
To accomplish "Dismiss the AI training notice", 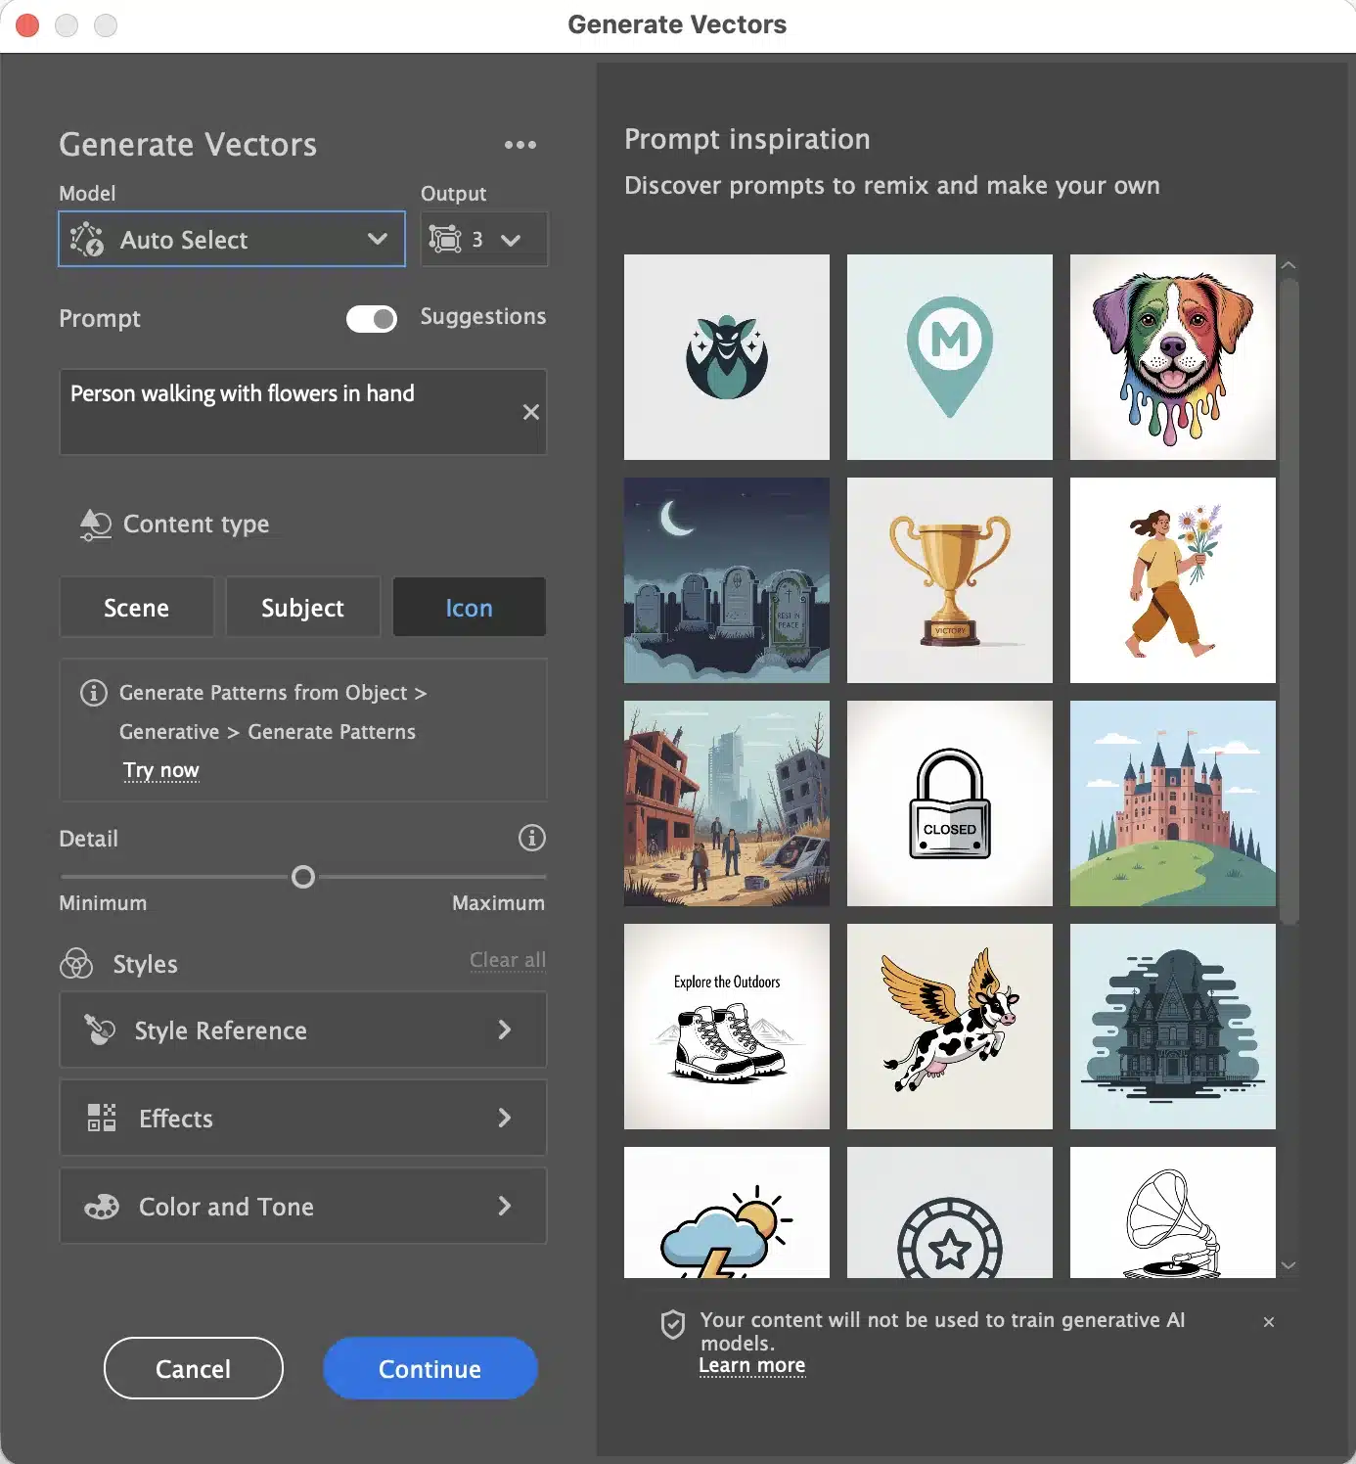I will click(x=1269, y=1322).
